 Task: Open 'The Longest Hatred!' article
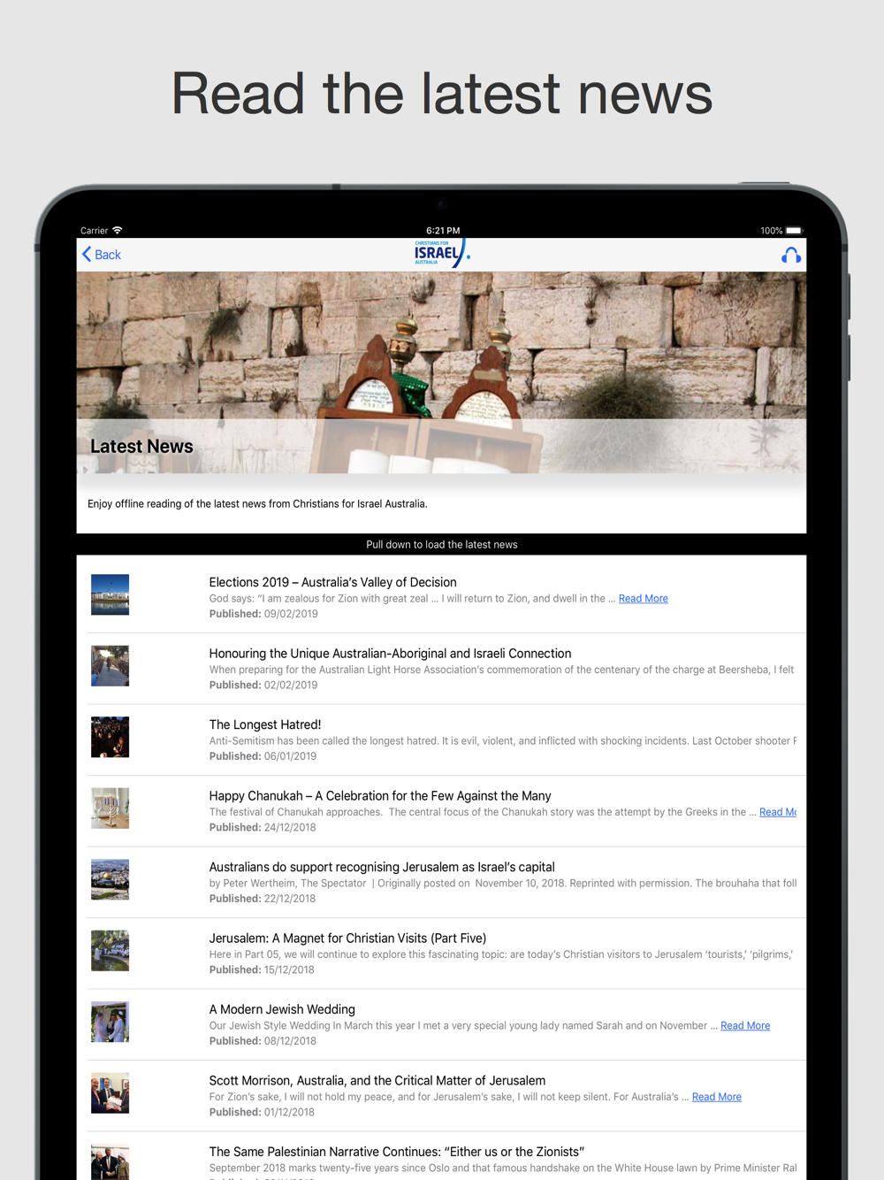[265, 724]
